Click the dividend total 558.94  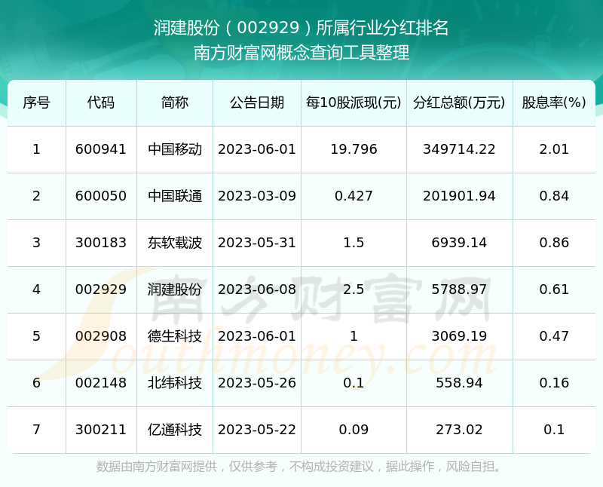459,383
